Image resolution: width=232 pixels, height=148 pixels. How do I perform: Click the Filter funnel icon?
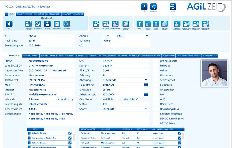coord(140,24)
